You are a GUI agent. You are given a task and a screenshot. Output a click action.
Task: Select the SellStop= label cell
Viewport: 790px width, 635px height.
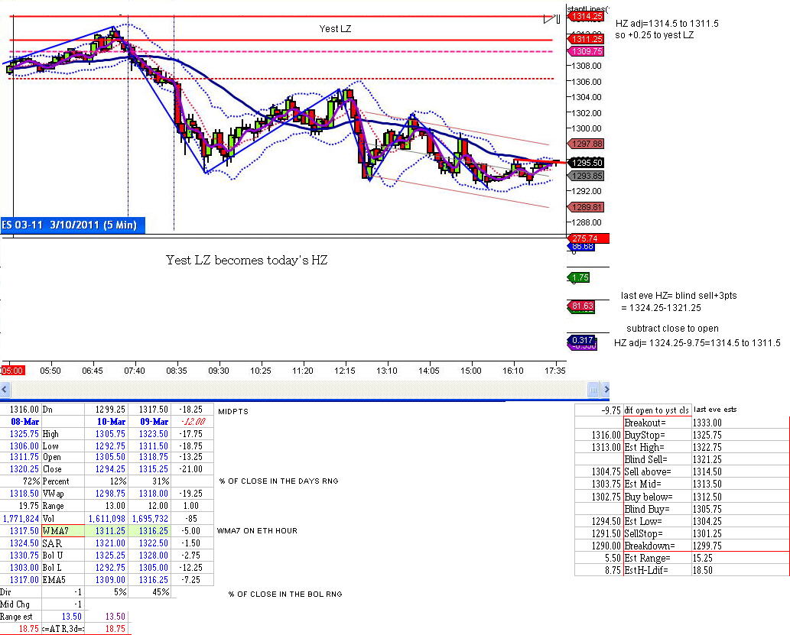coord(658,533)
